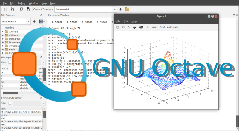Click the Paste clipboard icon in main toolbar
Screen dimensions: 239x131
click(28, 9)
